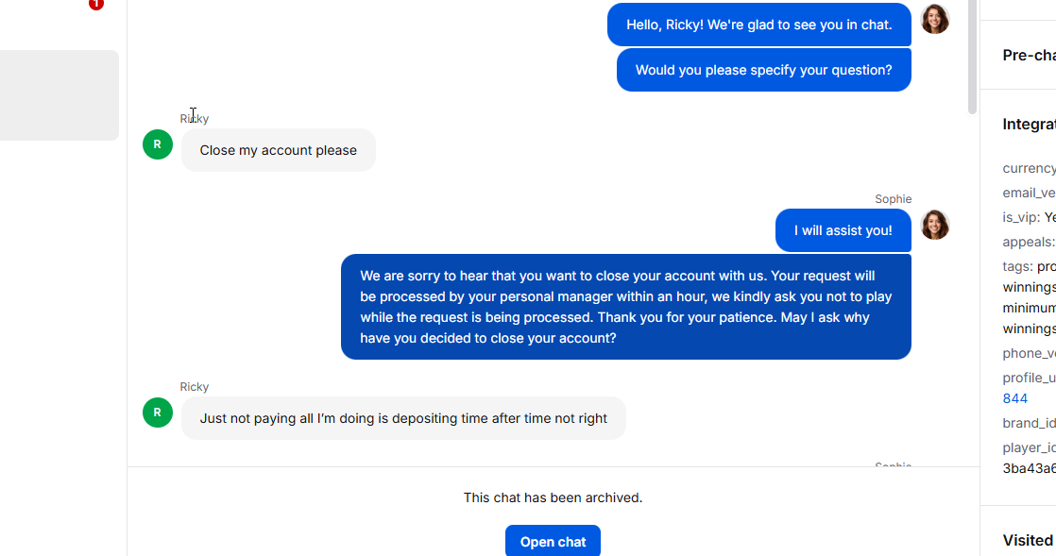Click Sophie's avatar beside the greeting message

point(934,19)
